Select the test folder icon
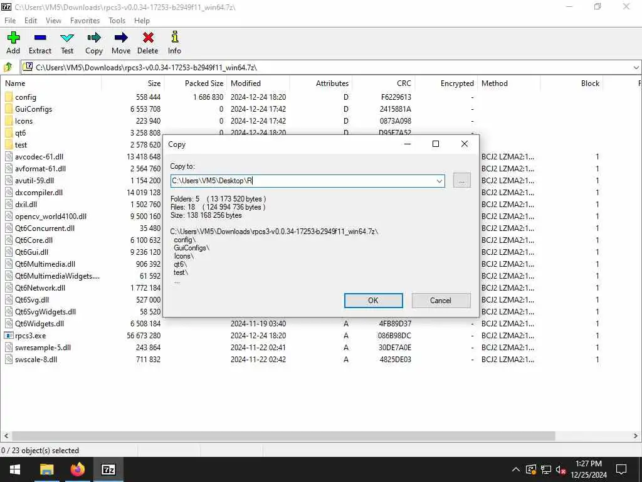 click(x=9, y=145)
